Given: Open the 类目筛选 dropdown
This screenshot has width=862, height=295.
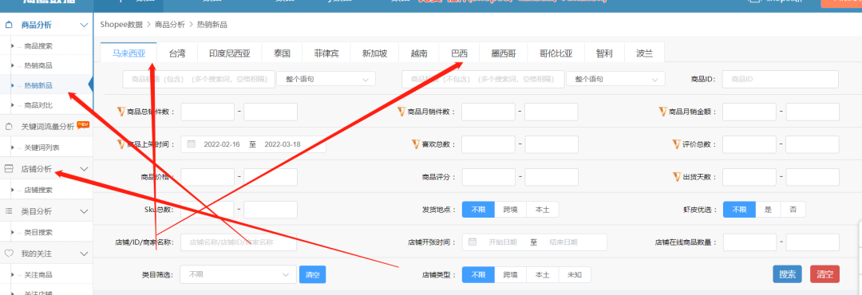Looking at the screenshot, I should click(x=239, y=274).
